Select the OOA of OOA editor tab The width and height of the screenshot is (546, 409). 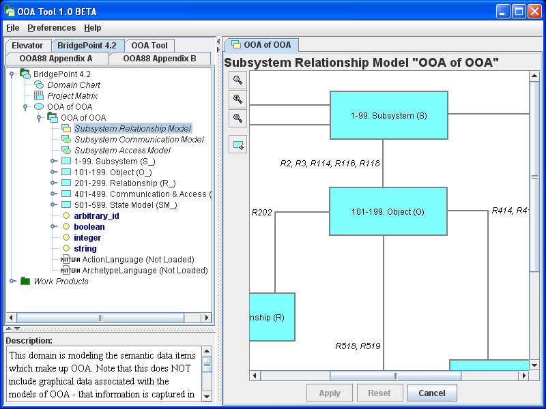[x=261, y=45]
